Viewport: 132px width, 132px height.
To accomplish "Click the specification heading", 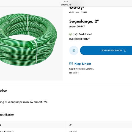I will click(7, 115).
